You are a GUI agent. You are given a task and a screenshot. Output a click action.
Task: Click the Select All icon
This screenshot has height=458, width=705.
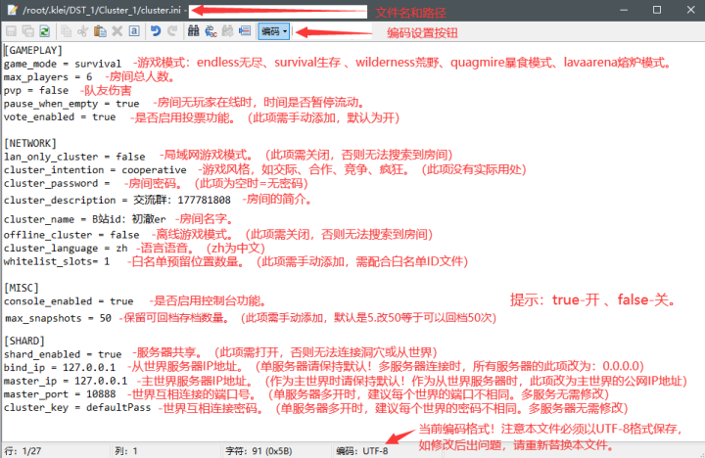pyautogui.click(x=134, y=31)
